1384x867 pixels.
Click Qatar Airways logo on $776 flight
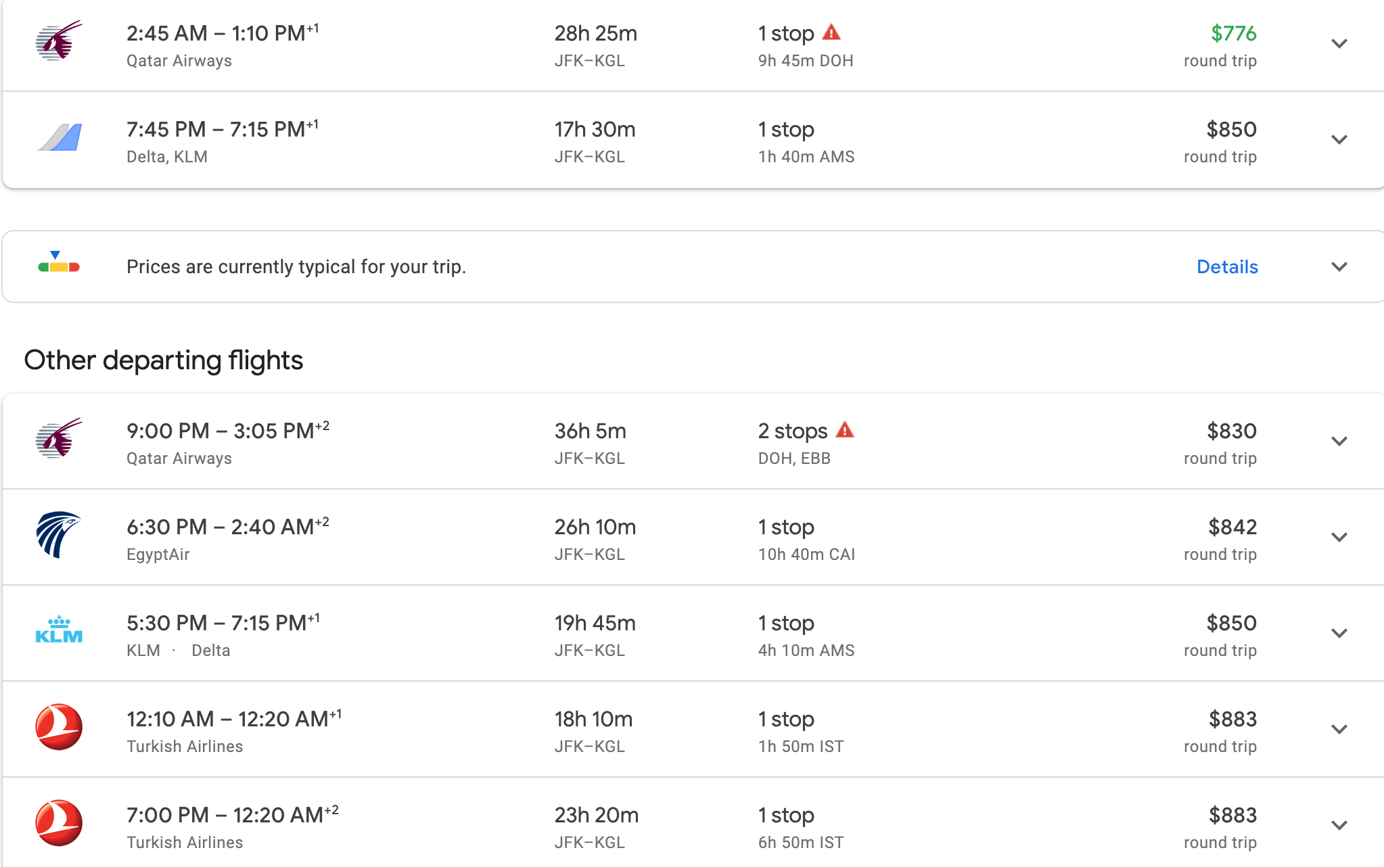pyautogui.click(x=59, y=41)
